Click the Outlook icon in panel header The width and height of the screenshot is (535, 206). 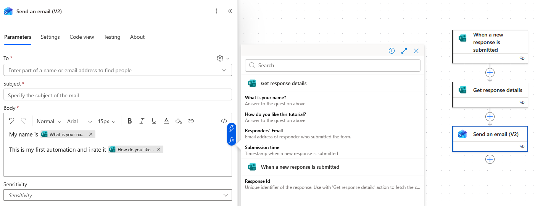pos(8,11)
